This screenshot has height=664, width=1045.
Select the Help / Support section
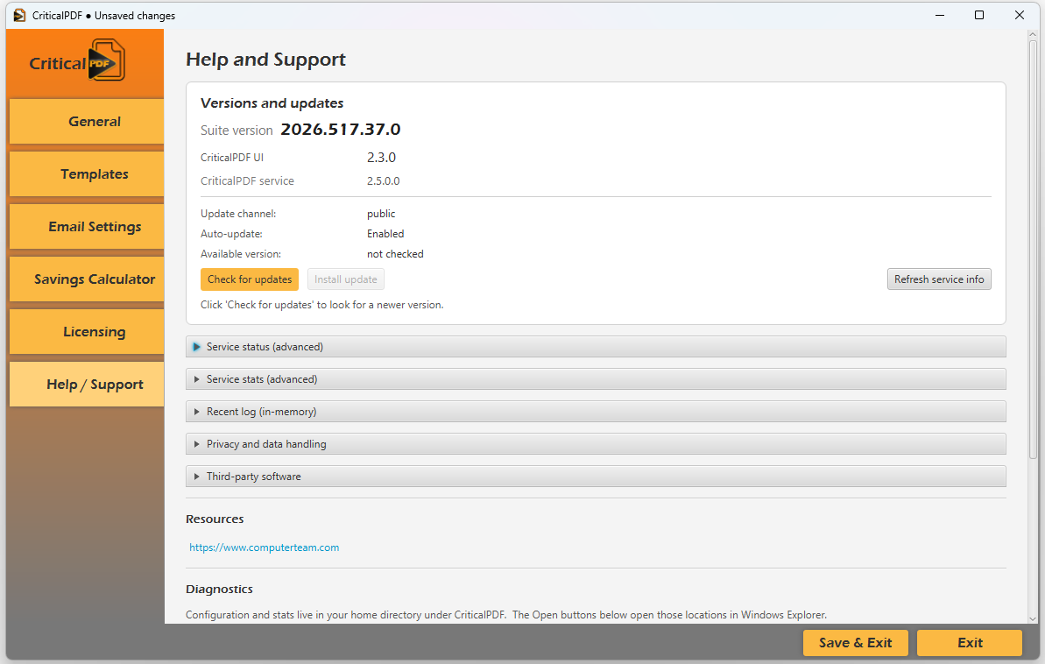[87, 385]
